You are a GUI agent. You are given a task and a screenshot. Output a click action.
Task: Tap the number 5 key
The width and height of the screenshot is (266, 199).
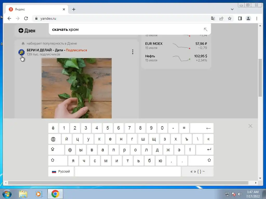[x=108, y=128]
